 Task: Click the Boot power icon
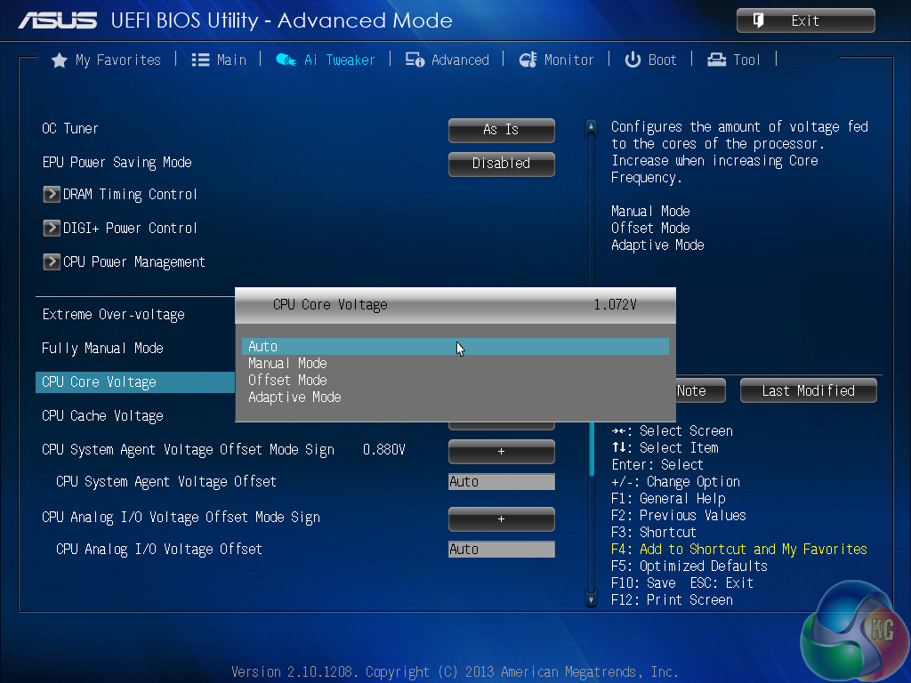click(x=633, y=60)
